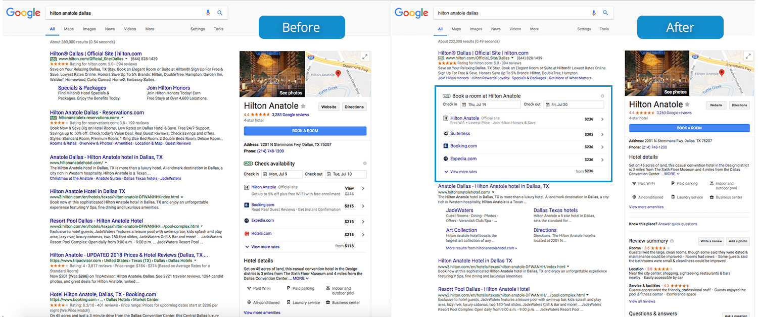
Task: Click the Google logo in the After panel
Action: (x=411, y=13)
